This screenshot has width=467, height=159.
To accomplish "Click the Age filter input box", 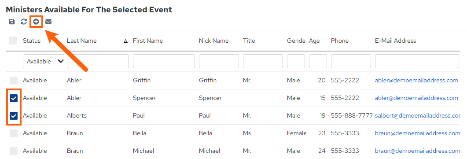I will click(x=318, y=61).
